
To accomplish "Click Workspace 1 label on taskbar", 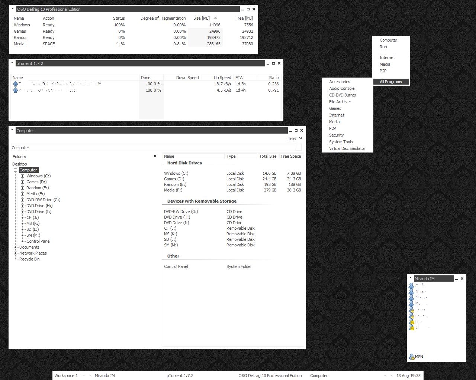I will [x=66, y=376].
